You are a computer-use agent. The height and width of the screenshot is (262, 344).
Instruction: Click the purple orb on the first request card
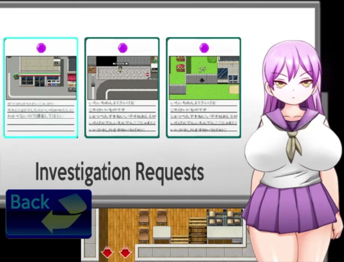(41, 48)
